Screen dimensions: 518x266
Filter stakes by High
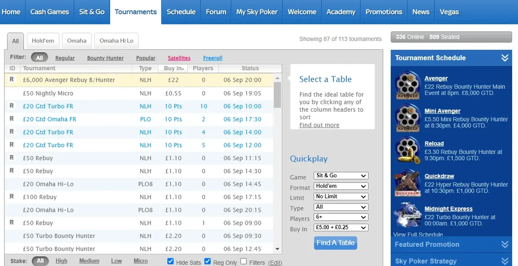tap(62, 261)
